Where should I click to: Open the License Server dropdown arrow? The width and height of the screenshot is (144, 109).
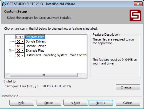tap(23, 46)
